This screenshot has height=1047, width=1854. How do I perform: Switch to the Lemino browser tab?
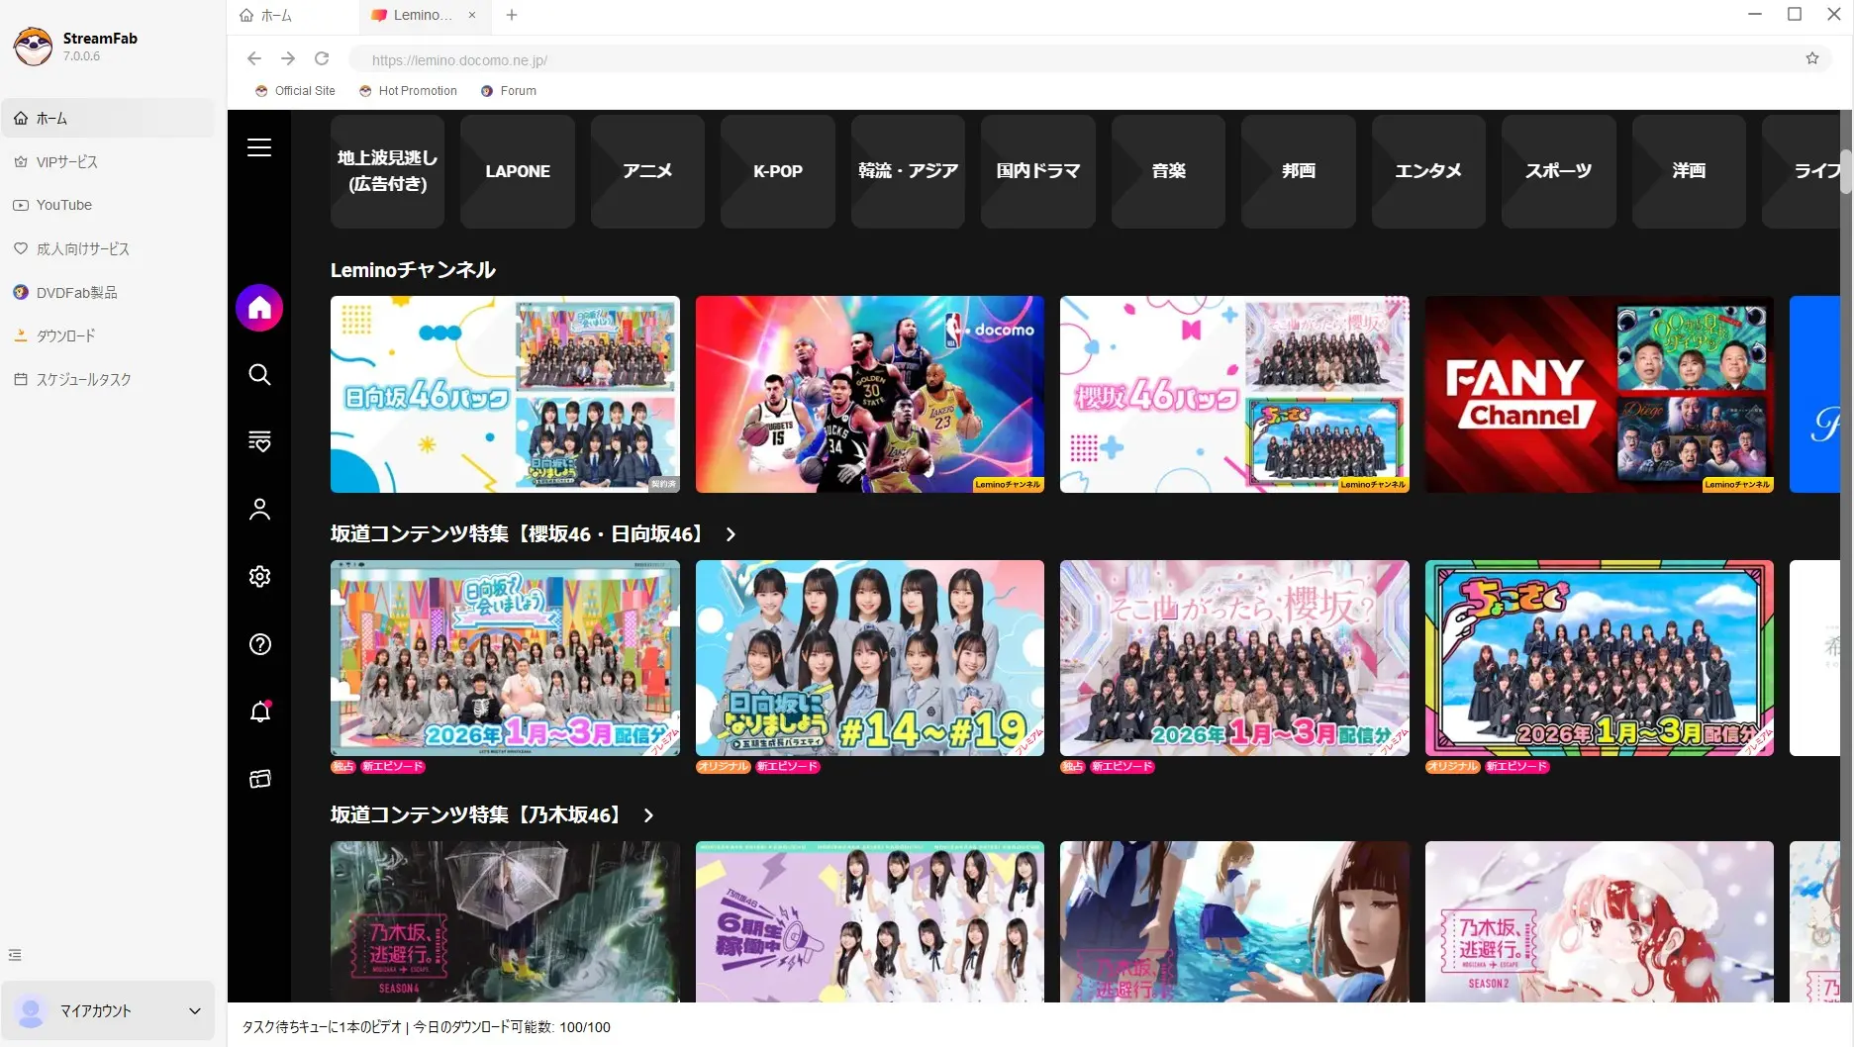425,15
